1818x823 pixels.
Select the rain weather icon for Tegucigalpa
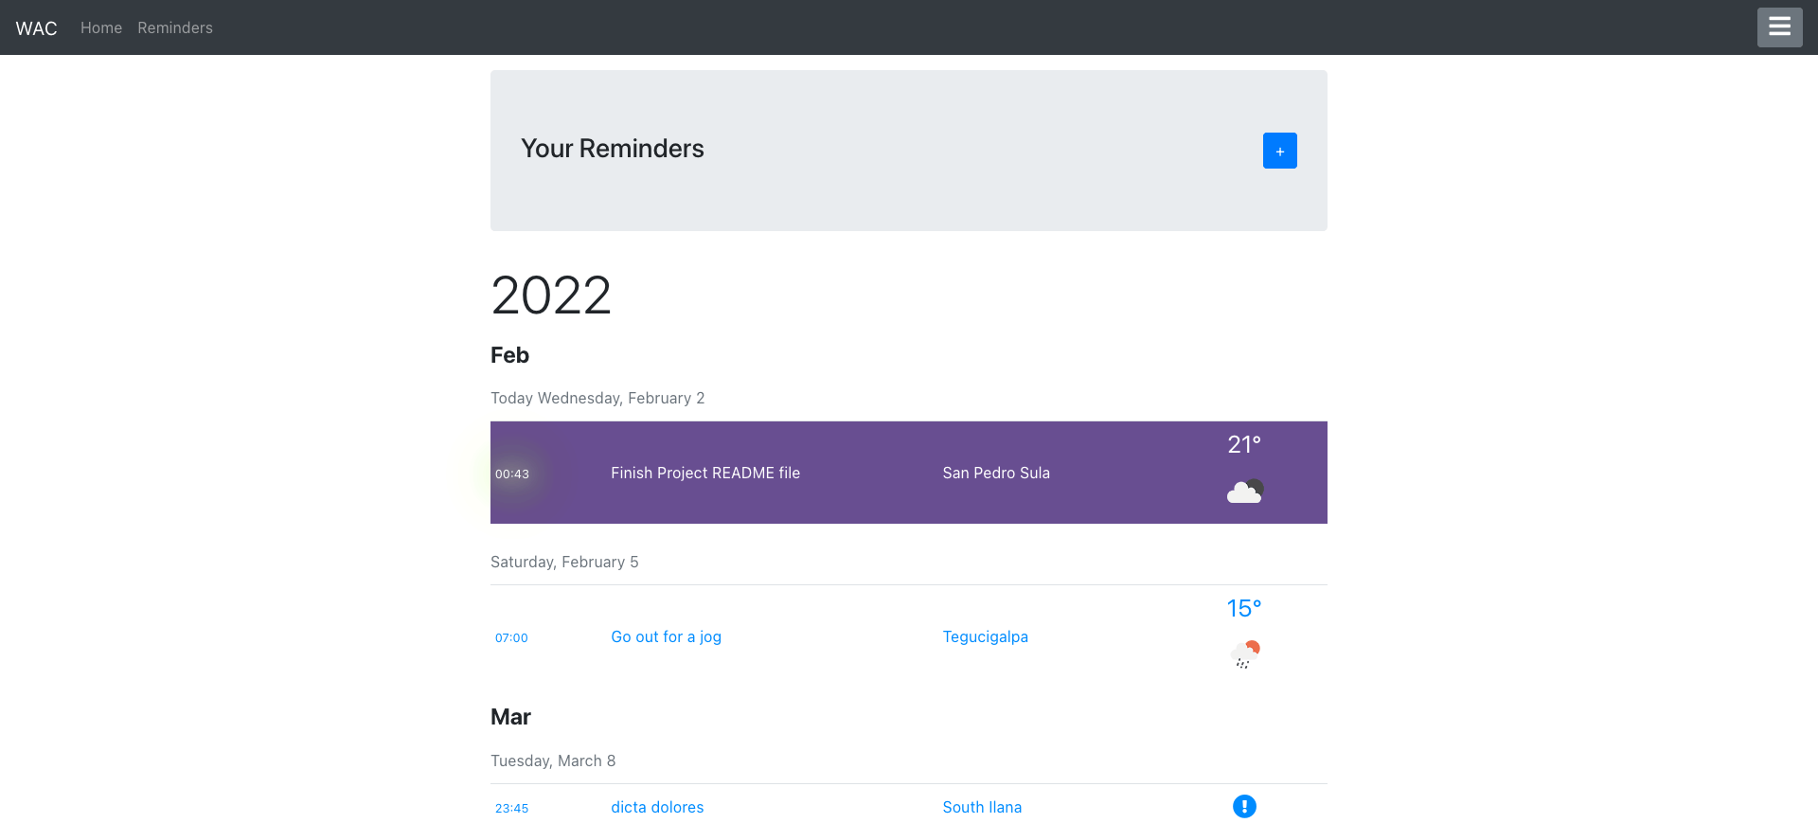coord(1244,654)
